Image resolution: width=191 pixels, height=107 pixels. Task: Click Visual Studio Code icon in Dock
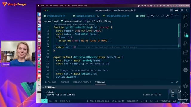pyautogui.click(x=39, y=26)
